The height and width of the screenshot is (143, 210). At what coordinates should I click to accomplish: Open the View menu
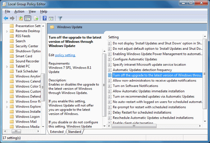coord(32,11)
